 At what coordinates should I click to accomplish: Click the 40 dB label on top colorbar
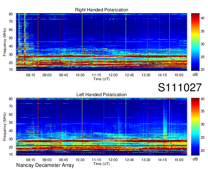202,18
